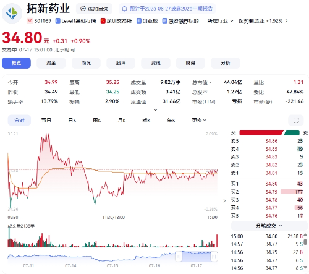Click the bell reminder icon
This screenshot has width=309, height=274.
124,9
